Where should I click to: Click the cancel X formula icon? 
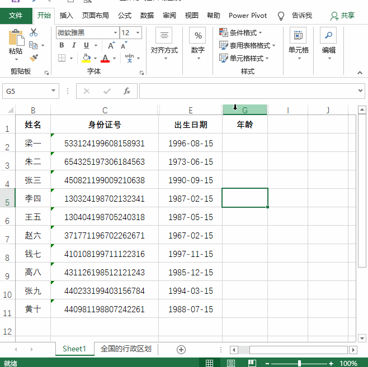87,91
